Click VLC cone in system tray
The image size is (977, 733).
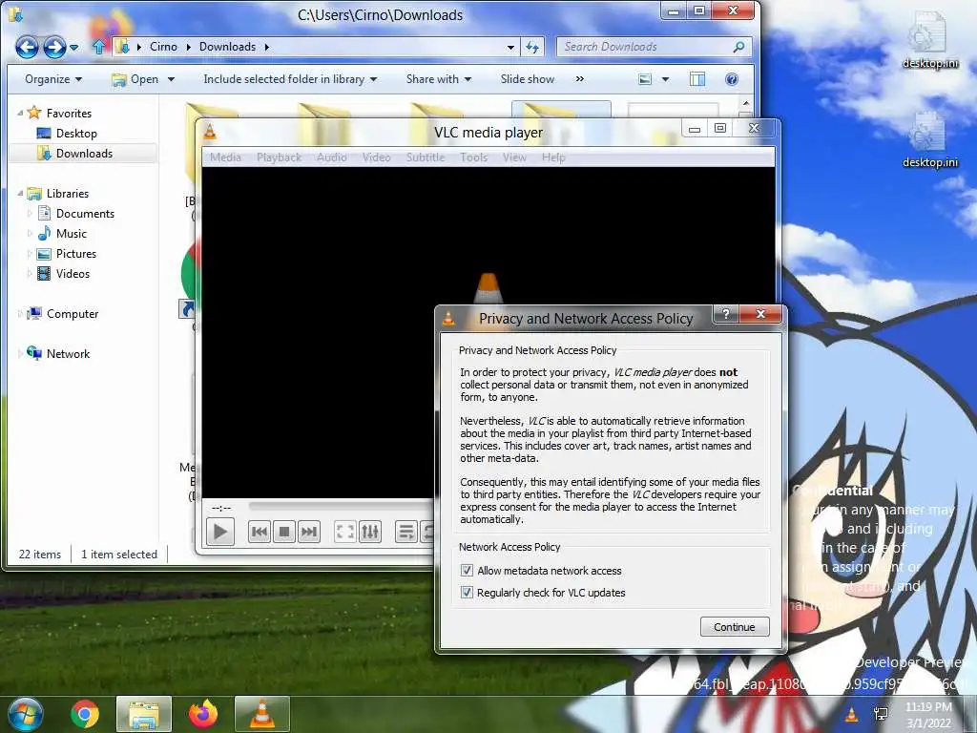pos(852,714)
